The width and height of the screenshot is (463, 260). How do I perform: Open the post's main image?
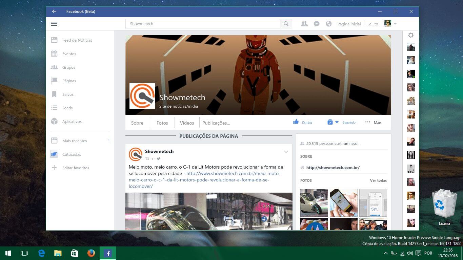pos(209,212)
